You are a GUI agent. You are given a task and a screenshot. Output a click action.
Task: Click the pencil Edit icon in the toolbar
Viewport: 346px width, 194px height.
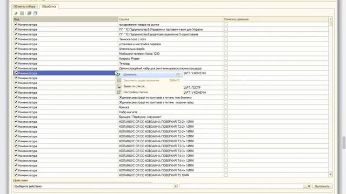click(x=16, y=13)
